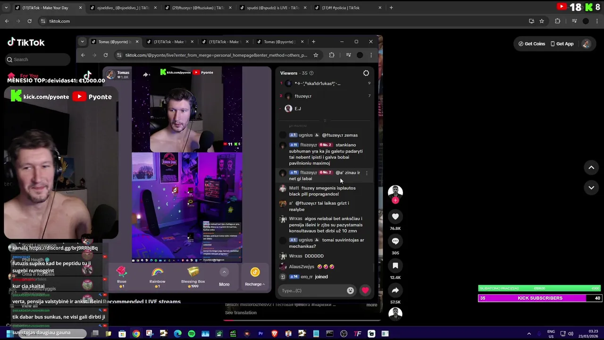The image size is (604, 340).
Task: Open Tomas streamer profile avatar
Action: pyautogui.click(x=110, y=75)
